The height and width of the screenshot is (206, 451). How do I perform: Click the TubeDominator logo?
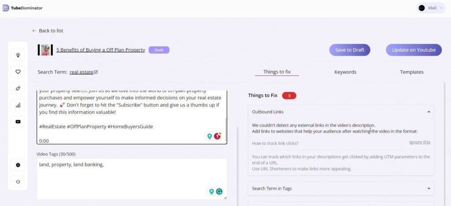pos(22,8)
